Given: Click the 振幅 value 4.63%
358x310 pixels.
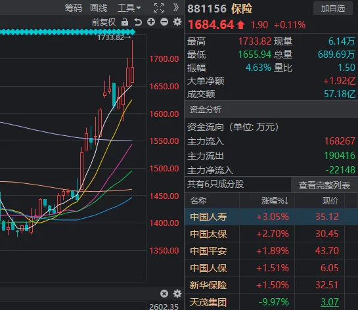Looking at the screenshot, I should (258, 68).
